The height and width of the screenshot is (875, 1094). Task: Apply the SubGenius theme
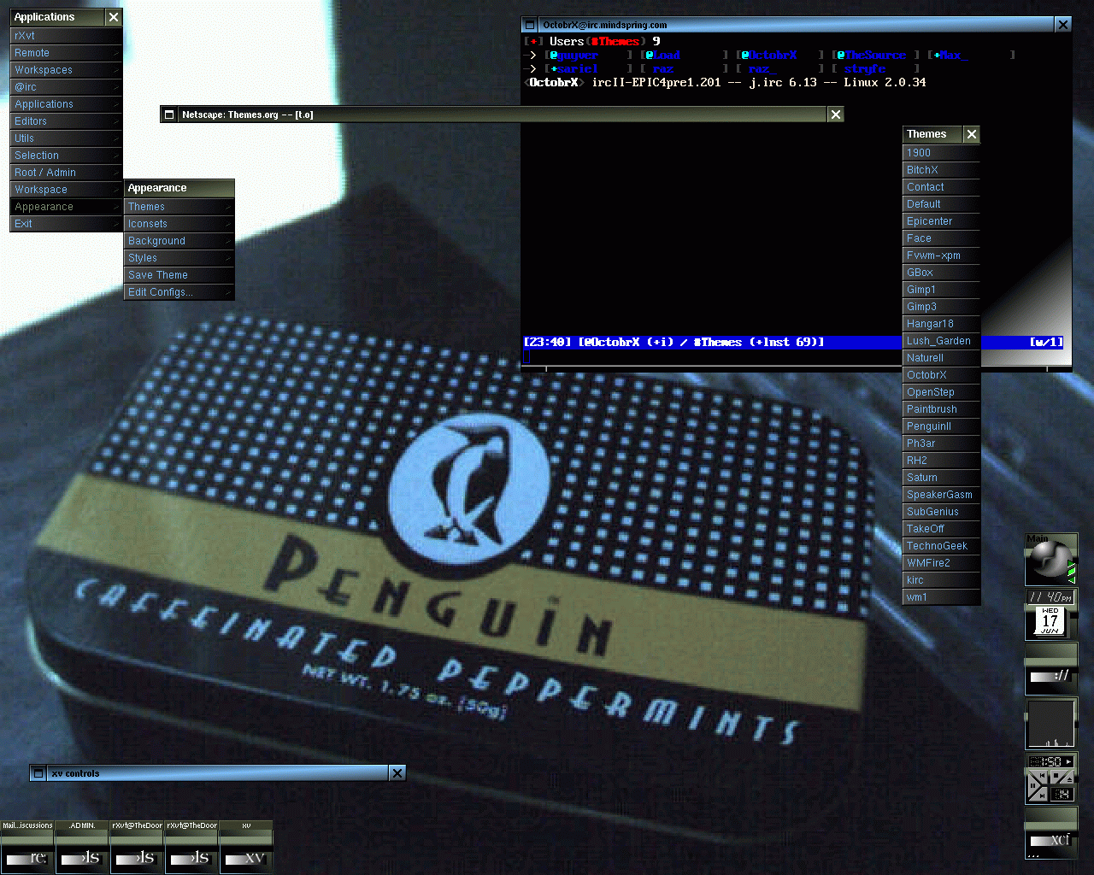941,512
